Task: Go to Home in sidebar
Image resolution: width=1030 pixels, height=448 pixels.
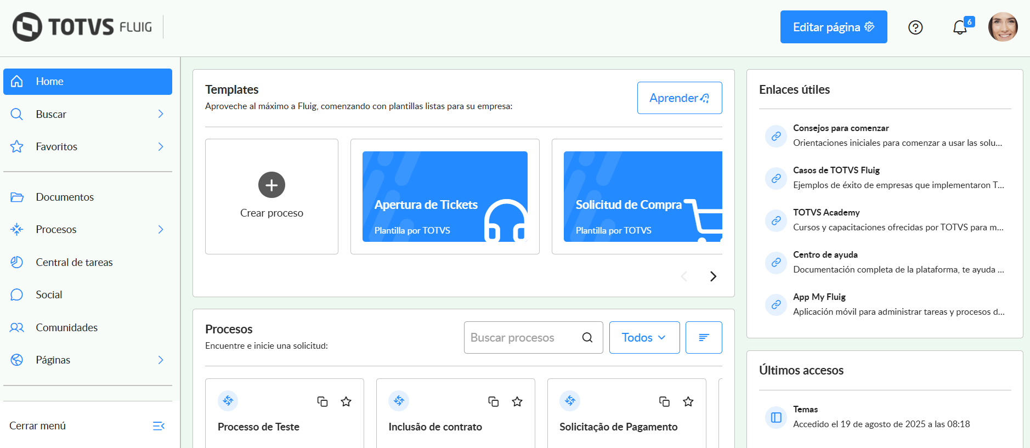Action: (x=88, y=82)
